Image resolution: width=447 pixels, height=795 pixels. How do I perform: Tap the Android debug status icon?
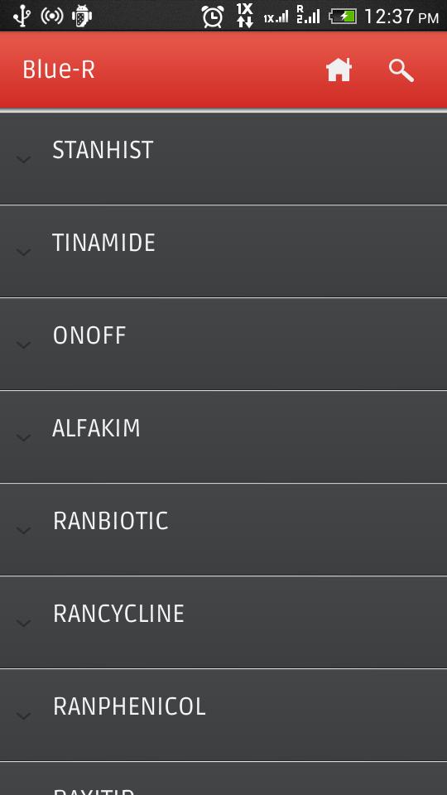point(82,16)
